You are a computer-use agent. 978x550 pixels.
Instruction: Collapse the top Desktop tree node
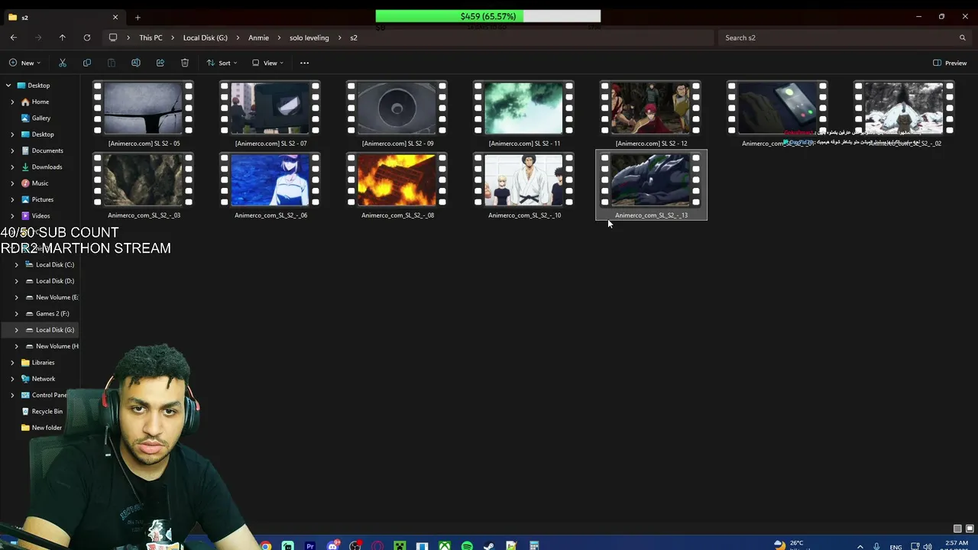8,86
